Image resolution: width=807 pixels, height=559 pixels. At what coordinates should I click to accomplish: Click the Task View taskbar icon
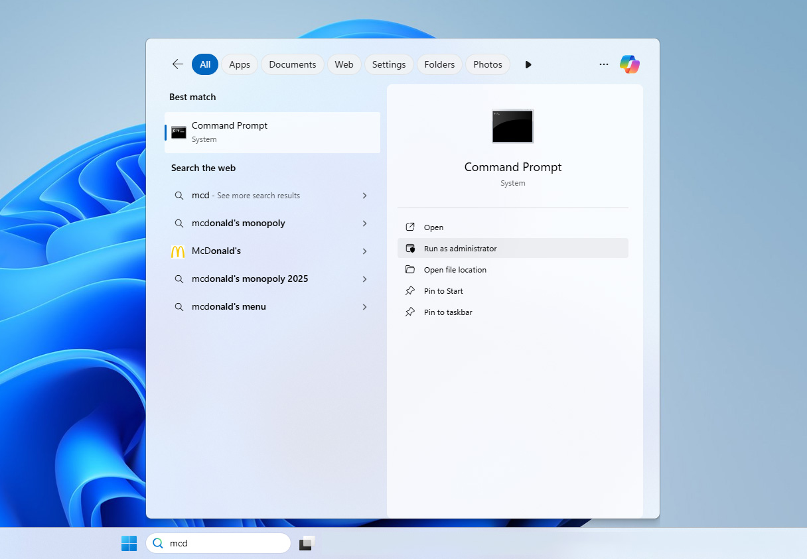point(306,543)
